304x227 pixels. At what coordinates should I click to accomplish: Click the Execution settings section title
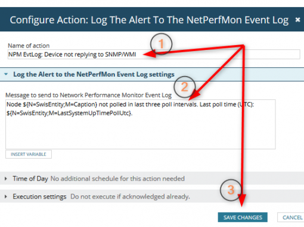[39, 197]
